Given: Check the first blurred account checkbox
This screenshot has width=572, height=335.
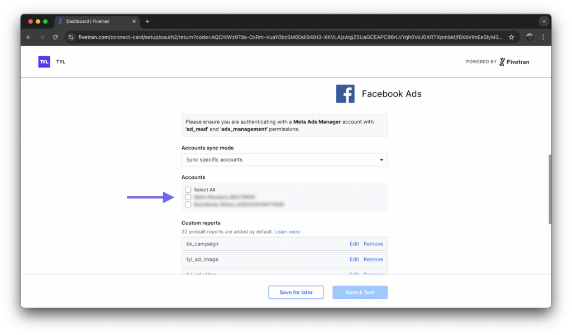Looking at the screenshot, I should (188, 197).
